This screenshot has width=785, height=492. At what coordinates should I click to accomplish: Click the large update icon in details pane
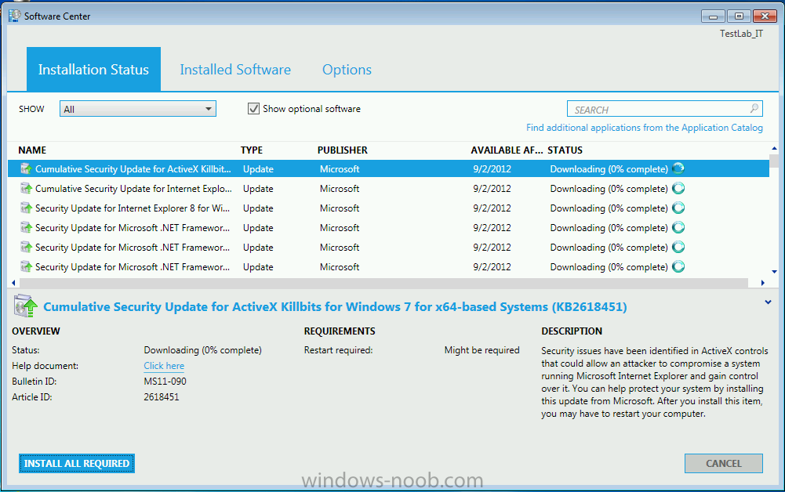pos(26,306)
